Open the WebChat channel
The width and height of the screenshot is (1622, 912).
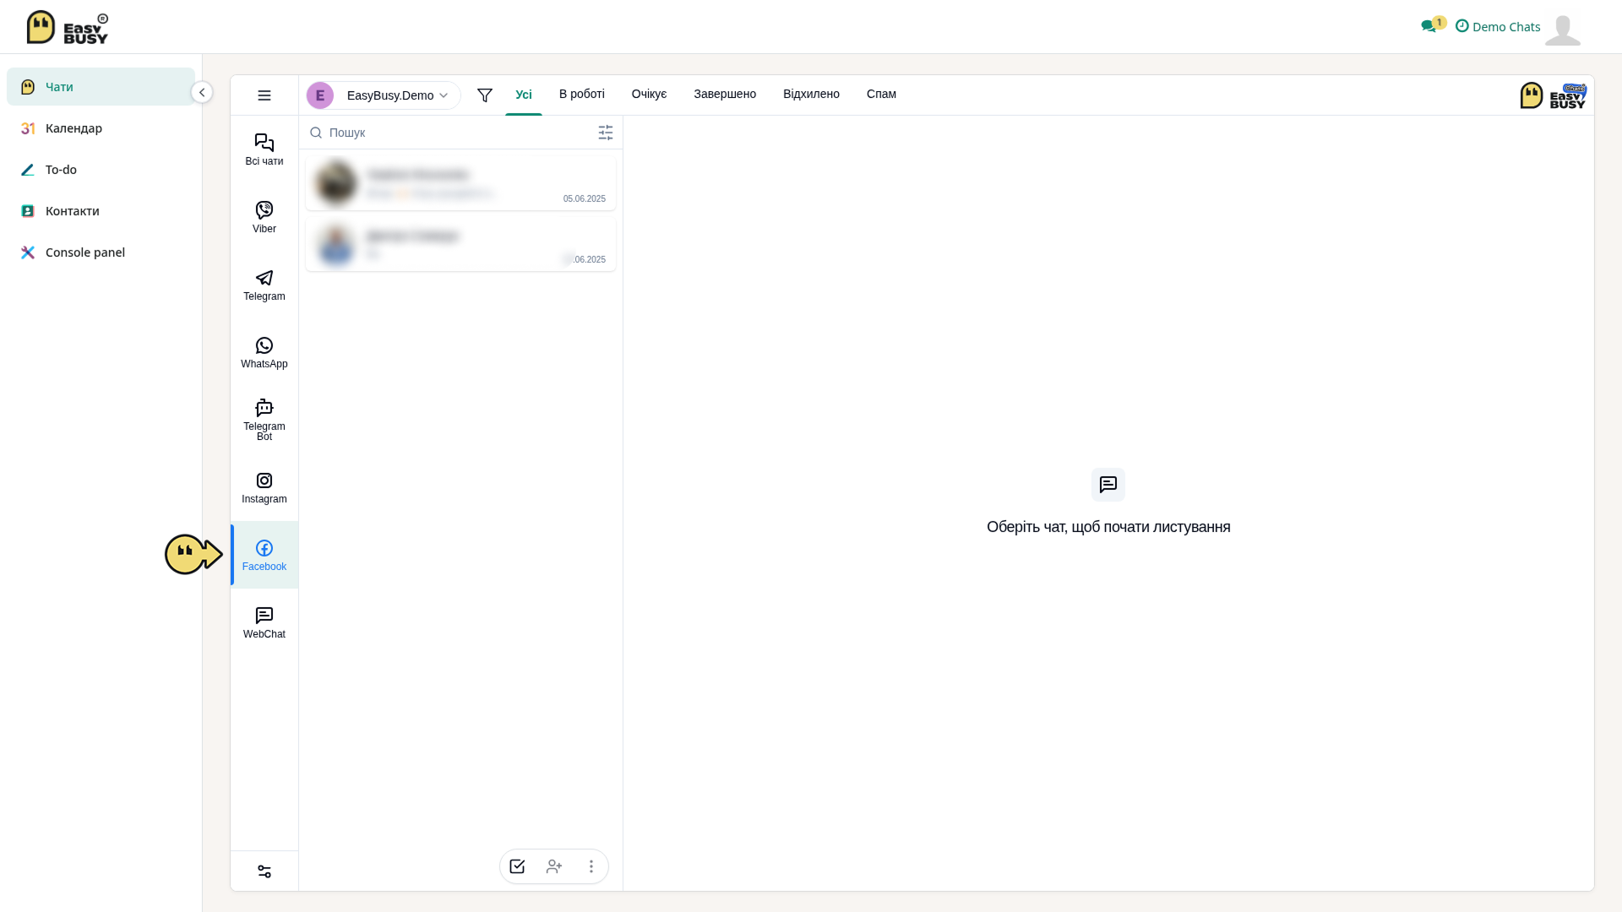coord(264,622)
